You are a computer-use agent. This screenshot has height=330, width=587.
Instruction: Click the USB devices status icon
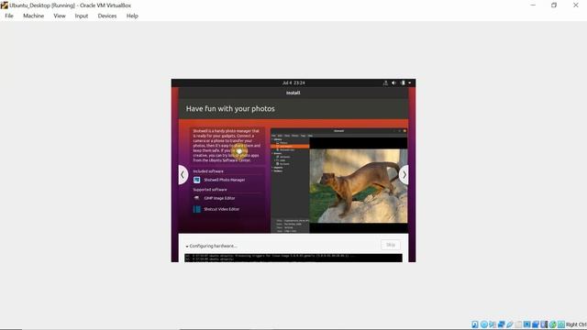[510, 324]
